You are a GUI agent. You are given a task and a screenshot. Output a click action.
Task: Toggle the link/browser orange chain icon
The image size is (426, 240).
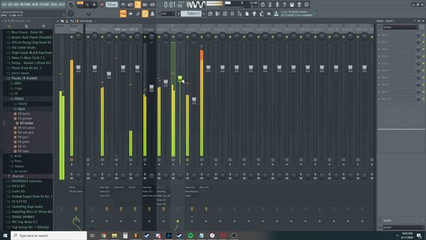tap(145, 13)
